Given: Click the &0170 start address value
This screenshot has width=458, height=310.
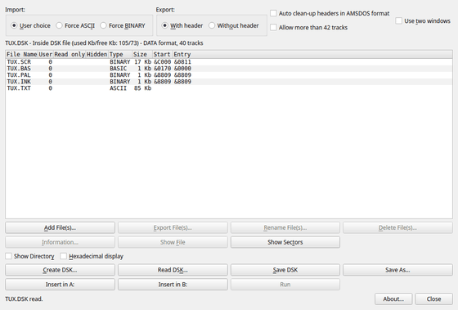Looking at the screenshot, I should (163, 69).
